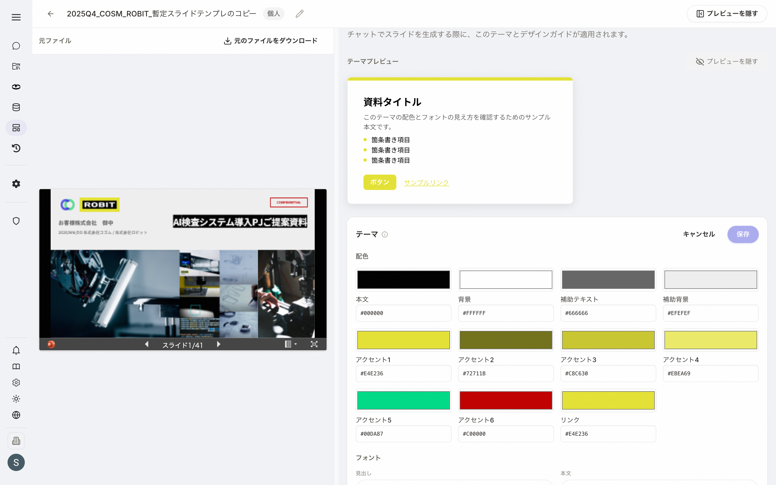Open notifications bell icon

(x=16, y=350)
